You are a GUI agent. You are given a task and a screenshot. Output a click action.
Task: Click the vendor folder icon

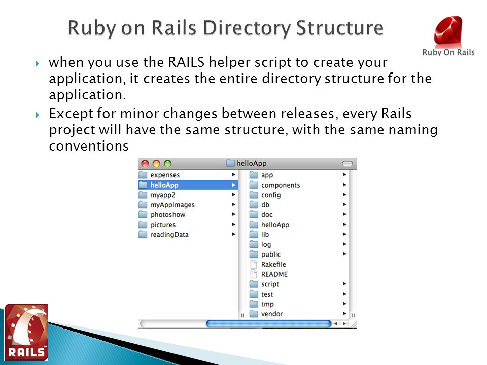[254, 314]
